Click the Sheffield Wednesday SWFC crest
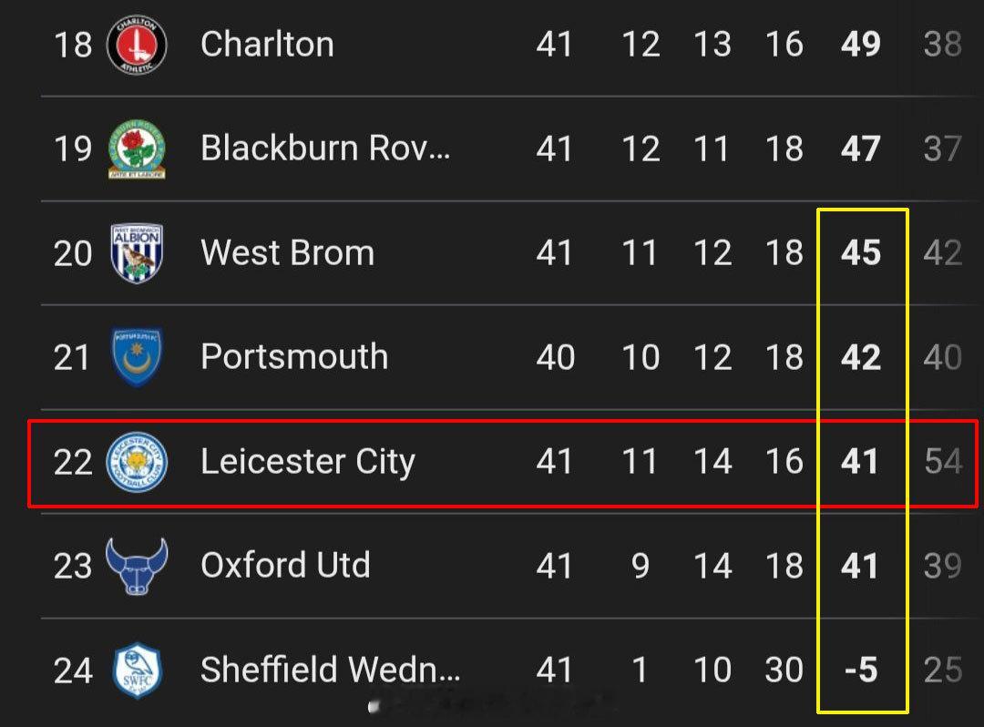Screen dimensions: 984x727 [x=137, y=671]
